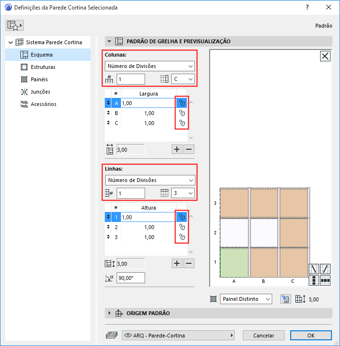The image size is (340, 346).
Task: Open the Painéis settings page
Action: point(39,79)
